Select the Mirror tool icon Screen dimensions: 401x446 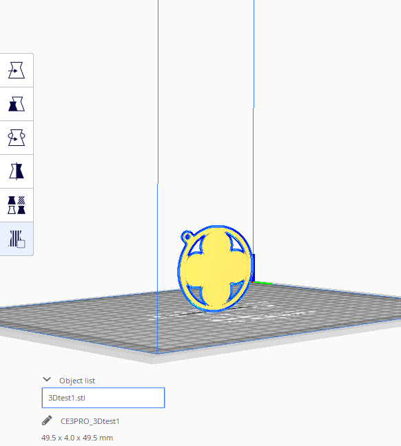(x=17, y=171)
